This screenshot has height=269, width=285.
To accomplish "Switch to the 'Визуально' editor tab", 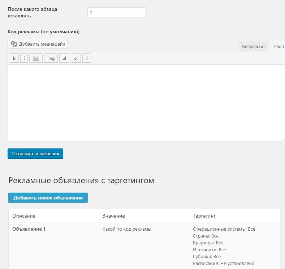I will point(253,46).
